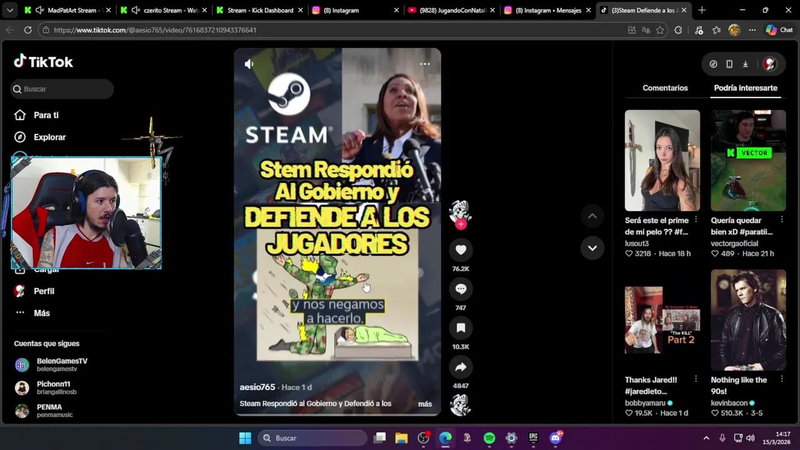The image size is (800, 450).
Task: Switch to Comentarios tab
Action: point(665,88)
